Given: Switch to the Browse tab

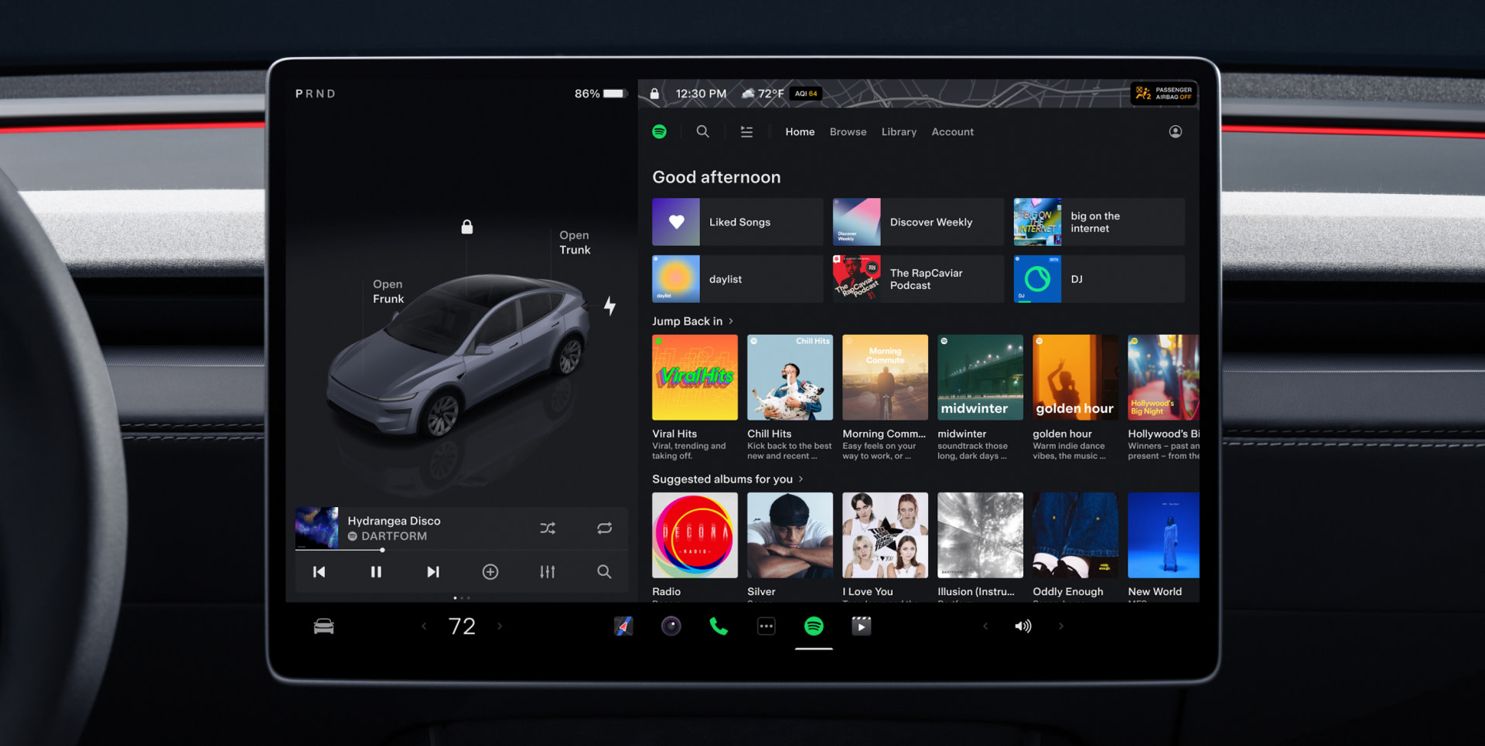Looking at the screenshot, I should (x=848, y=132).
